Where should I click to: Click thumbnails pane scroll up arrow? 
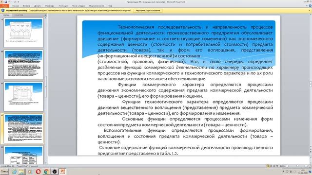point(45,18)
